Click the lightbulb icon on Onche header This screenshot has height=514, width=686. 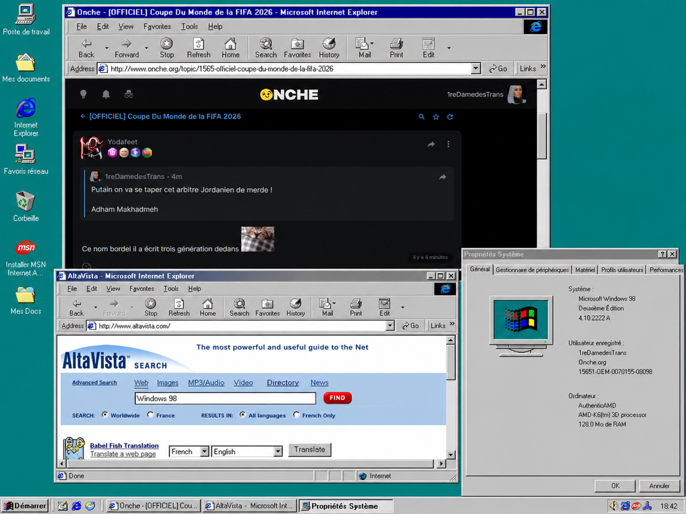83,94
